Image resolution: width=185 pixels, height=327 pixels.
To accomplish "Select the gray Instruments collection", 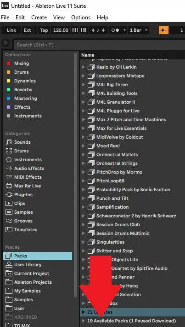I will (24, 116).
